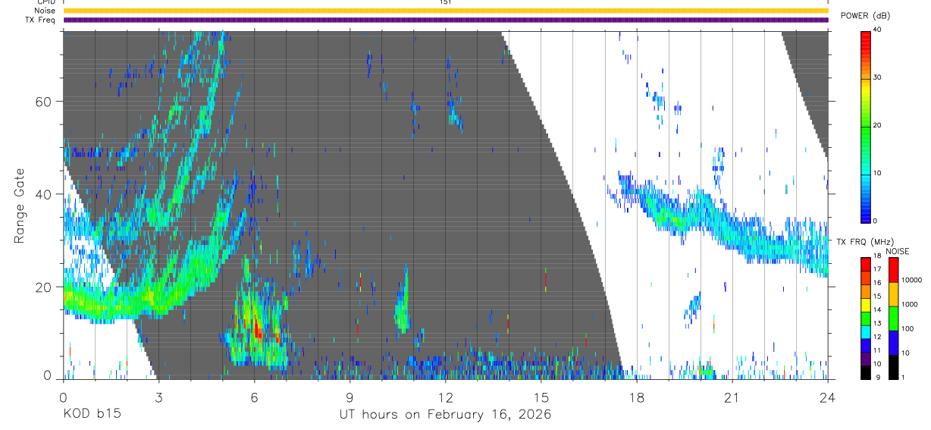Screen dimensions: 931x430
Task: Click the x-axis tick label 12
Action: coord(445,397)
